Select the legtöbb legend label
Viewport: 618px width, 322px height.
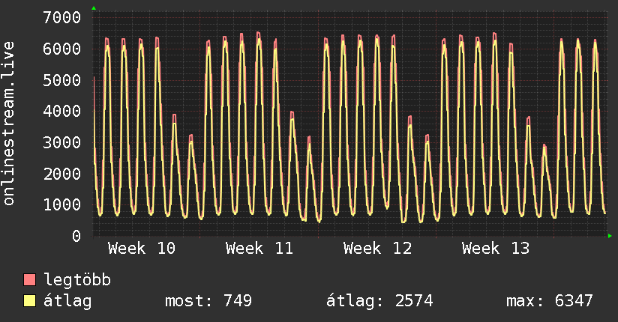[x=77, y=279]
